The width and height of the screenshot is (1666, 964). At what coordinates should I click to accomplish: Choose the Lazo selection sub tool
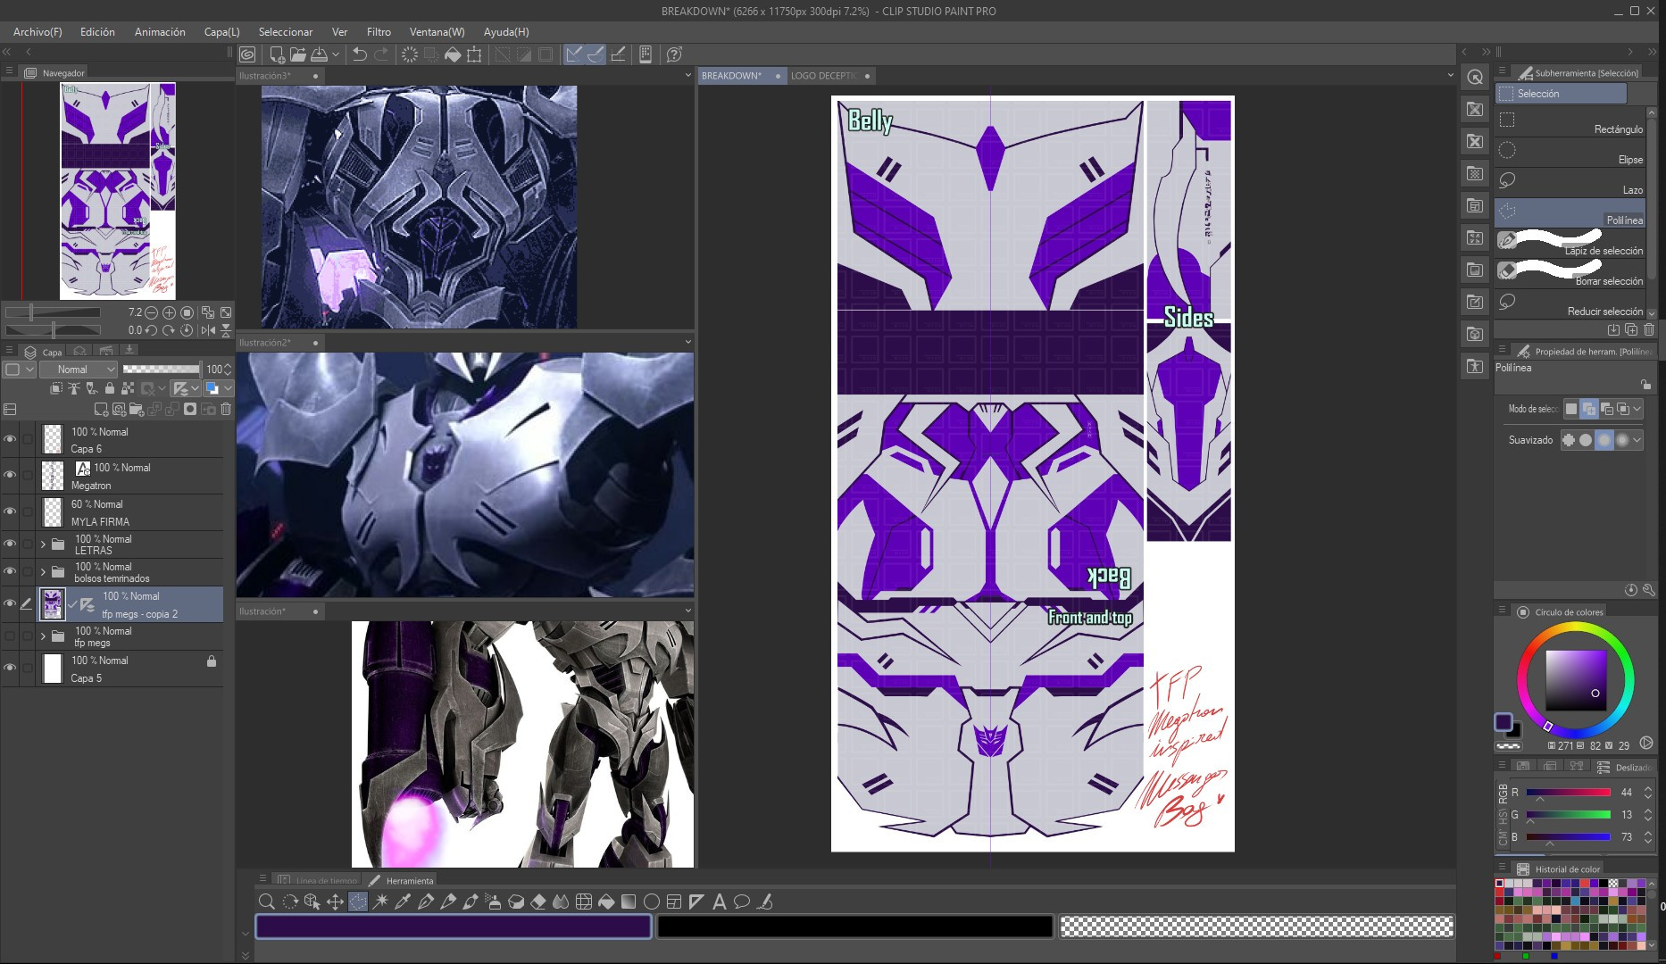click(1570, 184)
